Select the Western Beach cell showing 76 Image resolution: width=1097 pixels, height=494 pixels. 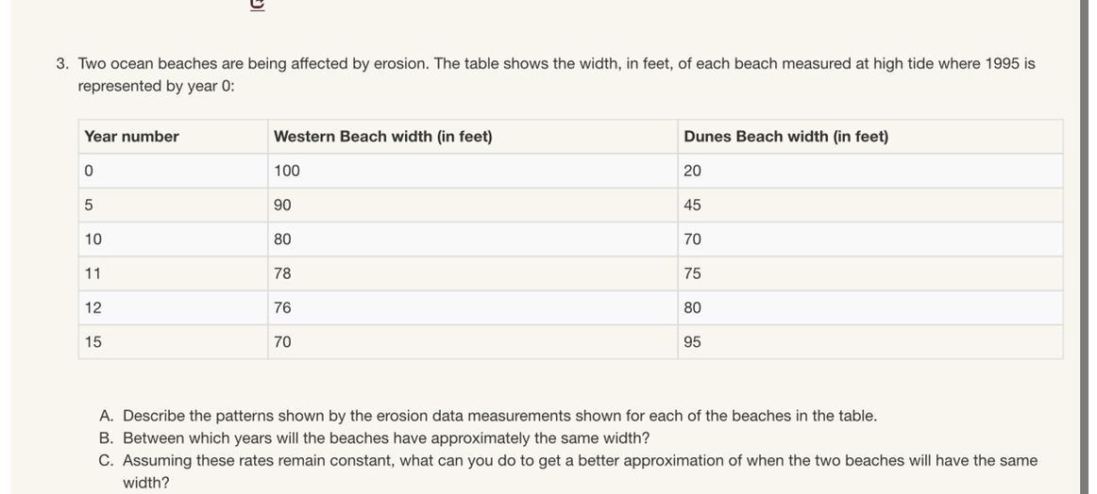(282, 308)
